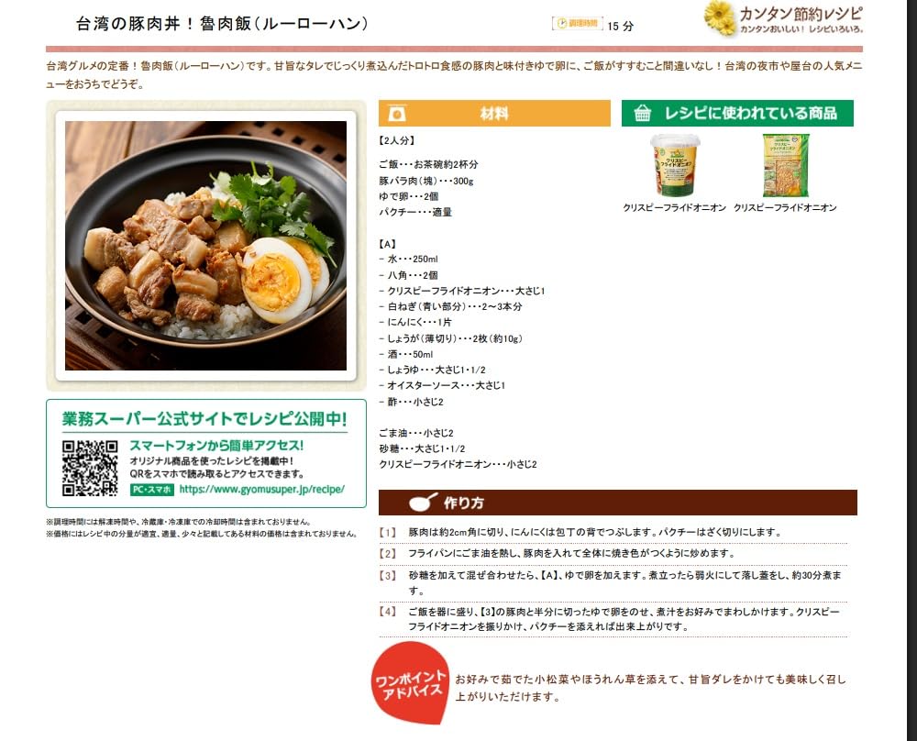Open the bagged クリスピーフライドオニオン product image

(x=786, y=165)
